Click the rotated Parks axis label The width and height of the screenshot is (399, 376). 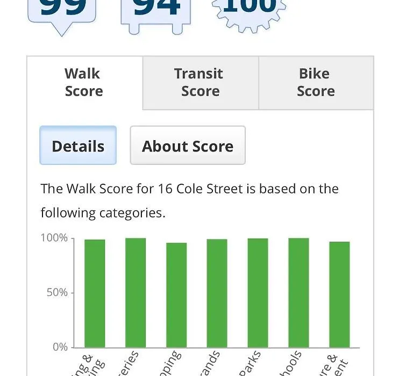tap(251, 364)
